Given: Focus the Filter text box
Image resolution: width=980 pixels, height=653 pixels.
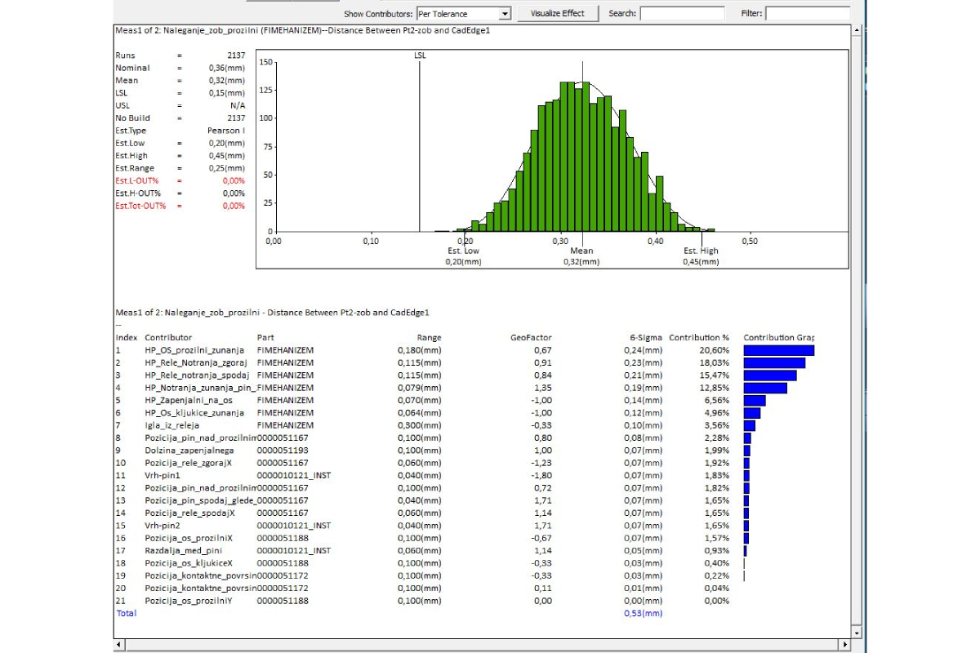Looking at the screenshot, I should (807, 14).
